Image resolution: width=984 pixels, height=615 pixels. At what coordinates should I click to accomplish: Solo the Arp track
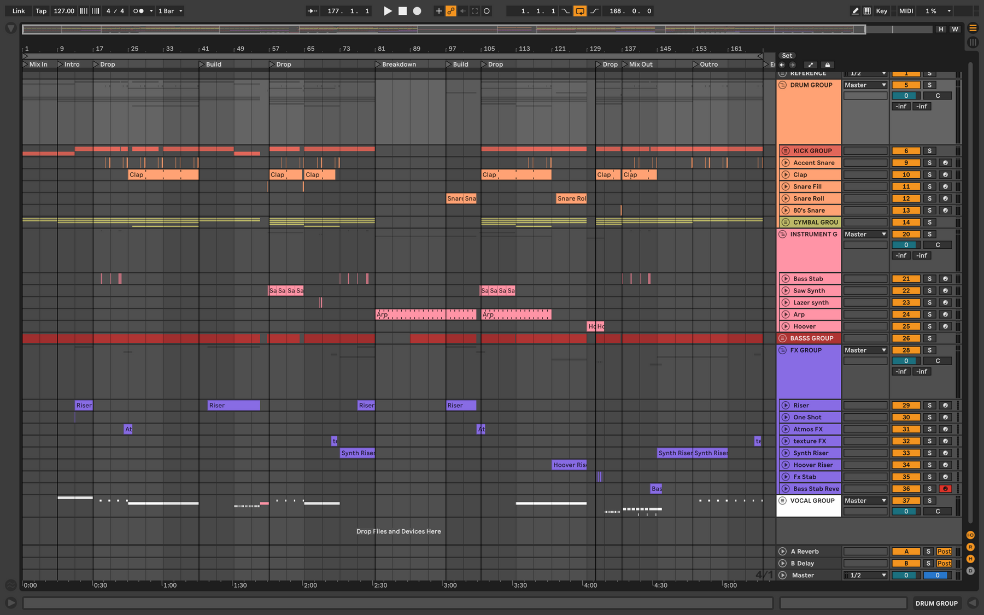pos(929,315)
